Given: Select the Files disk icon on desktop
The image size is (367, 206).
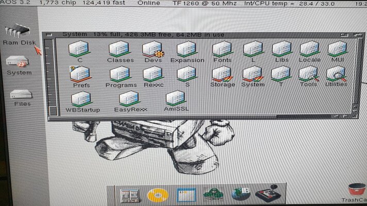Looking at the screenshot, I should click(22, 95).
